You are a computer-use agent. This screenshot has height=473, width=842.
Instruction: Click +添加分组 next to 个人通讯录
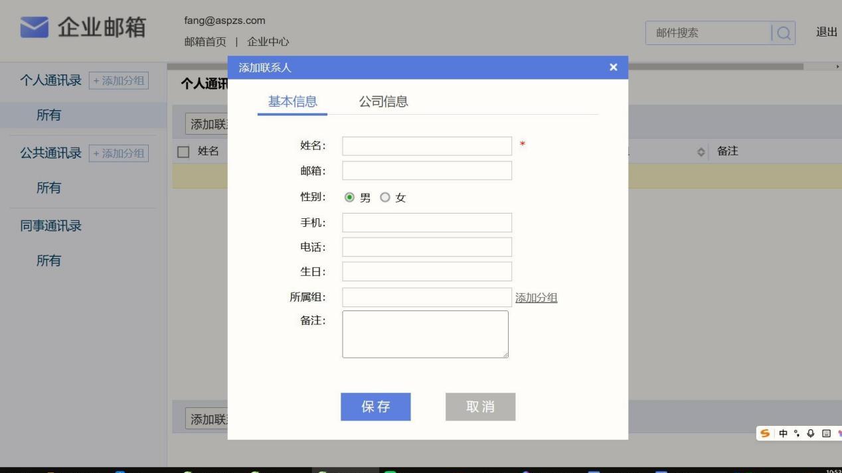click(x=119, y=79)
